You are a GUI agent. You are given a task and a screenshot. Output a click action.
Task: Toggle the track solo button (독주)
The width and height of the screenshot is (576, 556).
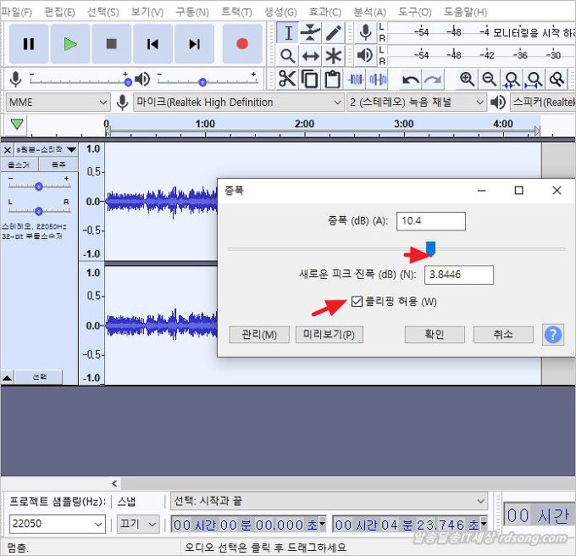click(x=58, y=164)
